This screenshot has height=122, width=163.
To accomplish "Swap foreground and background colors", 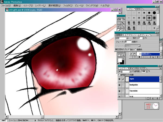I will 123,58.
